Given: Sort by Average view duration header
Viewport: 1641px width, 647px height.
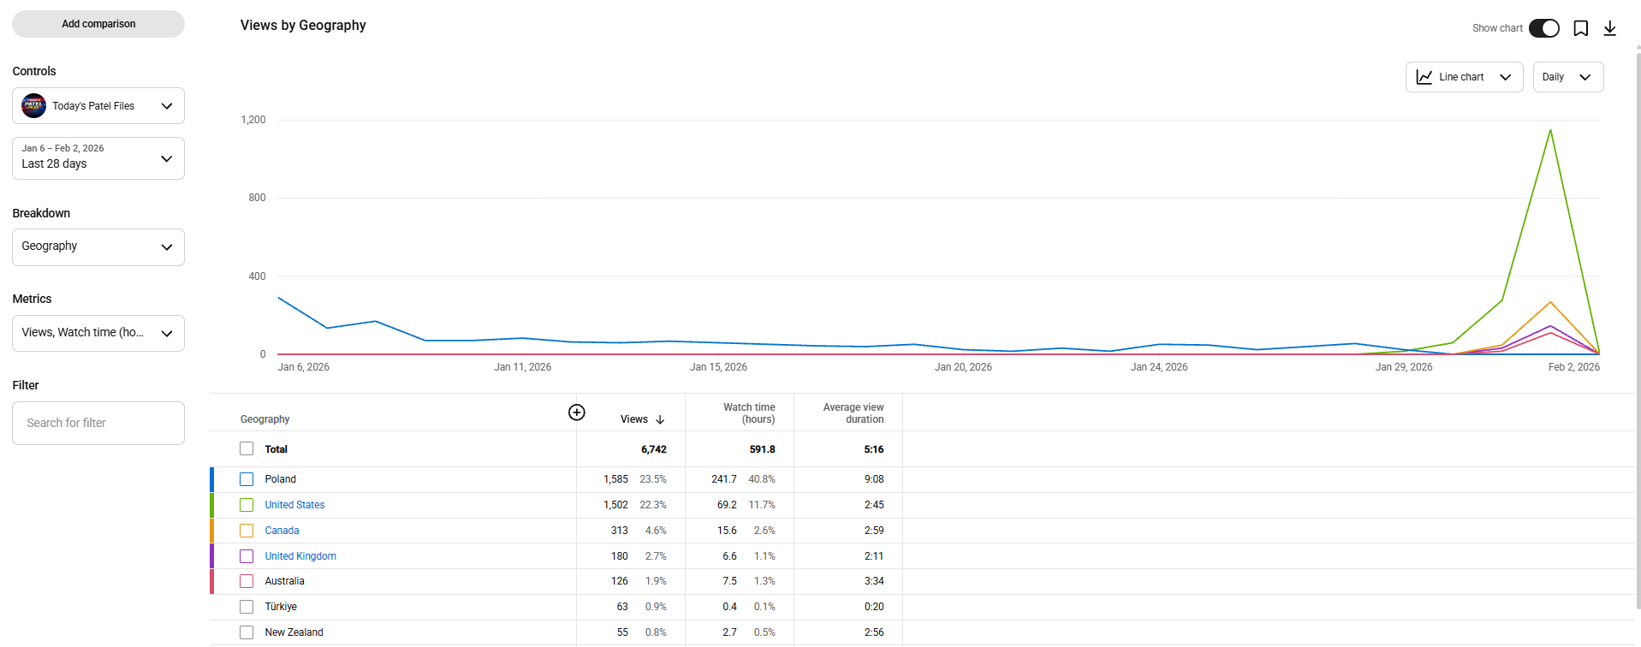Looking at the screenshot, I should click(853, 413).
